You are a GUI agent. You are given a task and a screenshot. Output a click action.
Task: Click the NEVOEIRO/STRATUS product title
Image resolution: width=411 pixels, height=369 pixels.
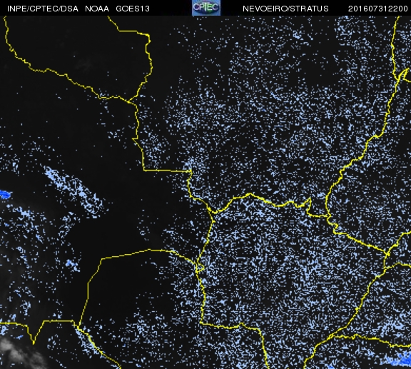pos(285,9)
